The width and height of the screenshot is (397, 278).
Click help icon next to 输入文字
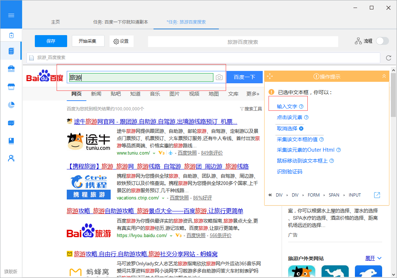tap(301, 106)
